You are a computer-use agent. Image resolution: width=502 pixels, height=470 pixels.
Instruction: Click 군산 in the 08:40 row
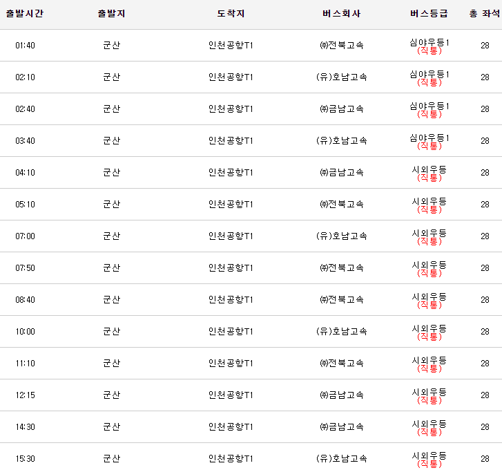[111, 299]
